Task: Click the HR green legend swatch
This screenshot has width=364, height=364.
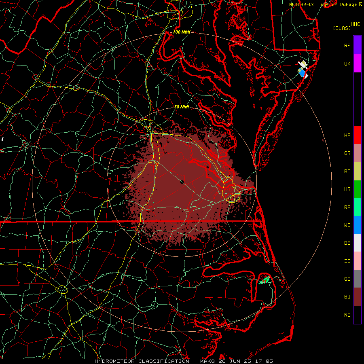Action: (x=357, y=189)
